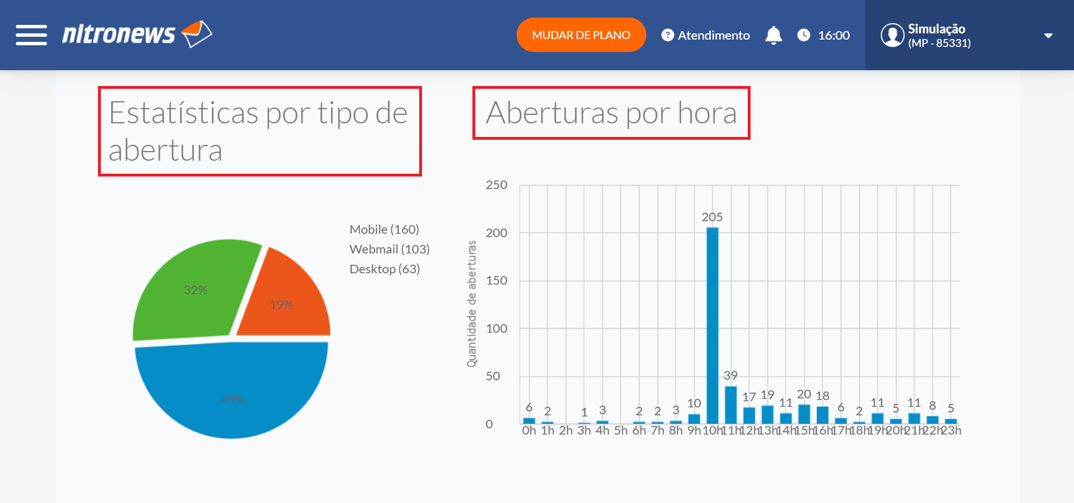
Task: Open the notifications bell
Action: point(773,35)
